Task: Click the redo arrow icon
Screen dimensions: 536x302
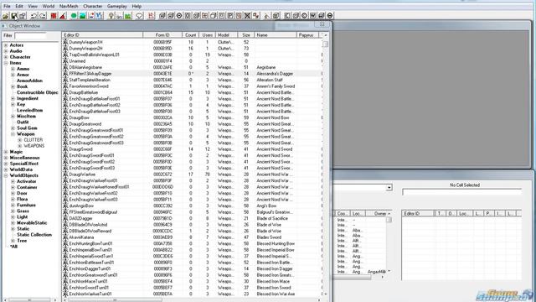Action: (43, 16)
